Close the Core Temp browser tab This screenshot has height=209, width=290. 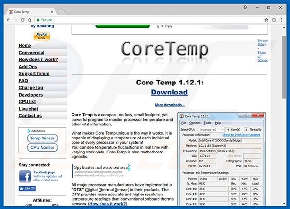pos(52,12)
